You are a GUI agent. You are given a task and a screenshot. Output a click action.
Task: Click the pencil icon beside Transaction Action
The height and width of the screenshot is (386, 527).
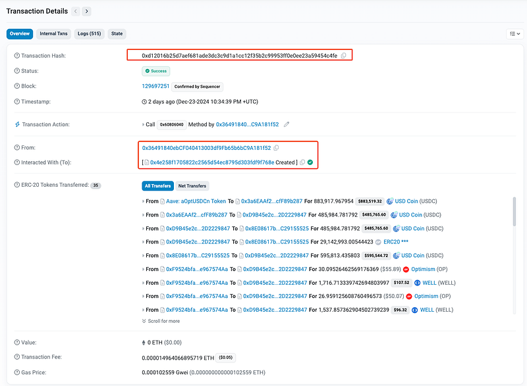click(x=286, y=124)
